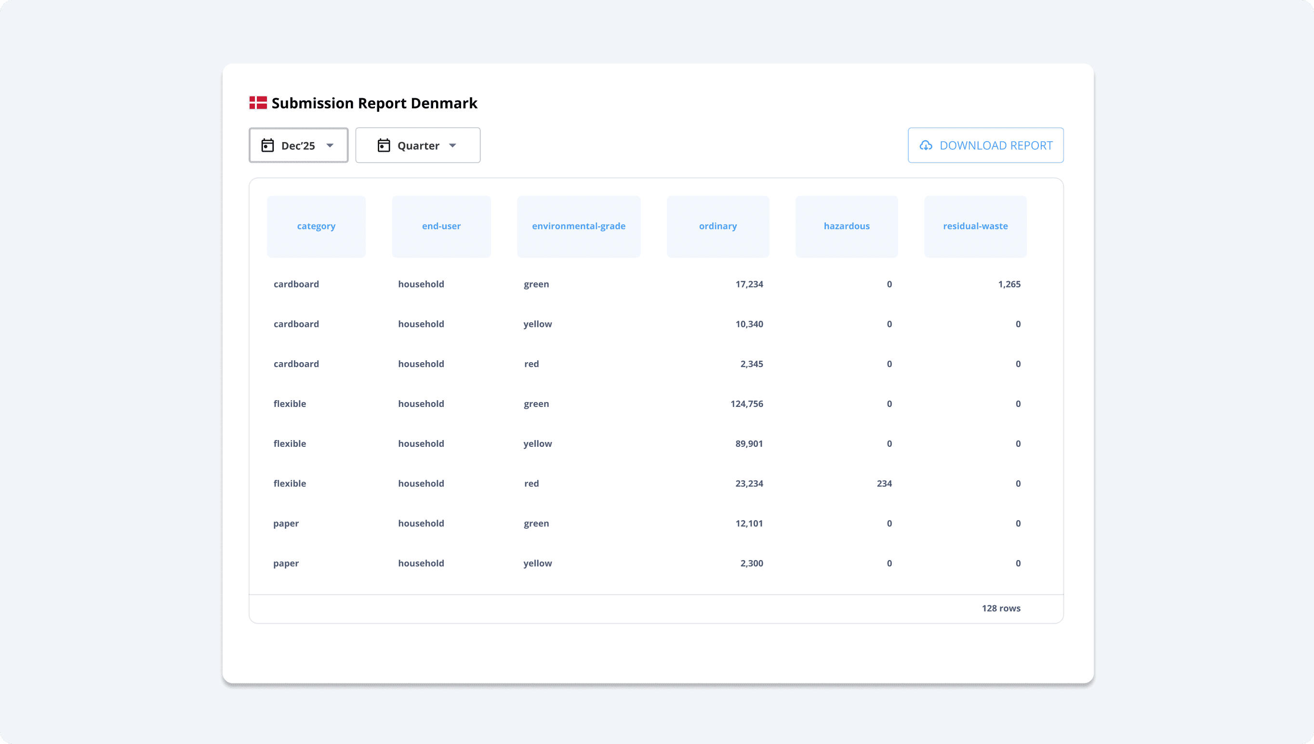
Task: Click calendar icon in Quarter selector
Action: (384, 145)
